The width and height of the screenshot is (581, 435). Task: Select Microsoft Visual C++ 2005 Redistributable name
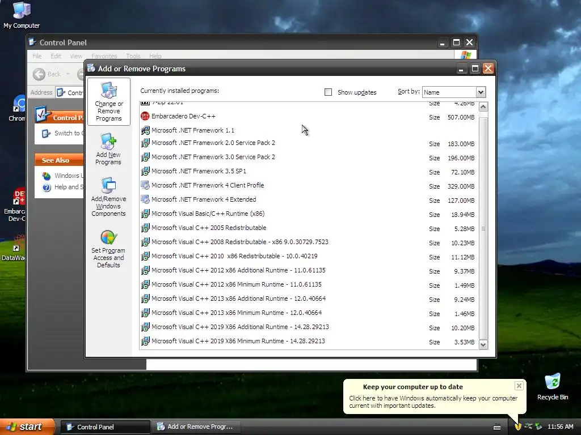pyautogui.click(x=209, y=228)
